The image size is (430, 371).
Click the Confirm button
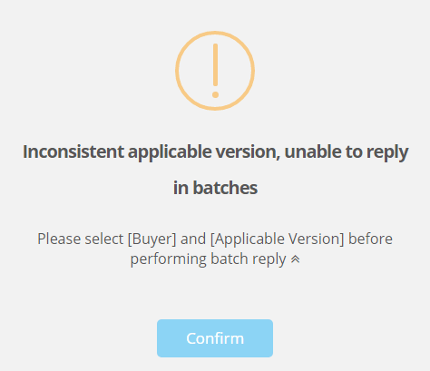tap(215, 338)
